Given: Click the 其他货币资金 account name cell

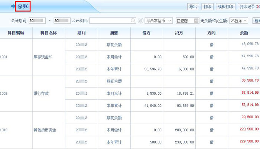Looking at the screenshot, I should point(44,130).
